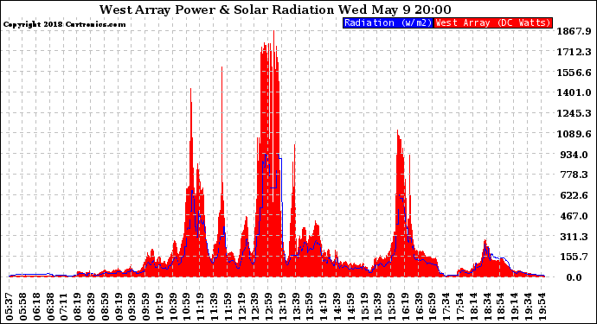The width and height of the screenshot is (597, 324).
Task: Click the 13:19 time label
Action: [x=283, y=307]
